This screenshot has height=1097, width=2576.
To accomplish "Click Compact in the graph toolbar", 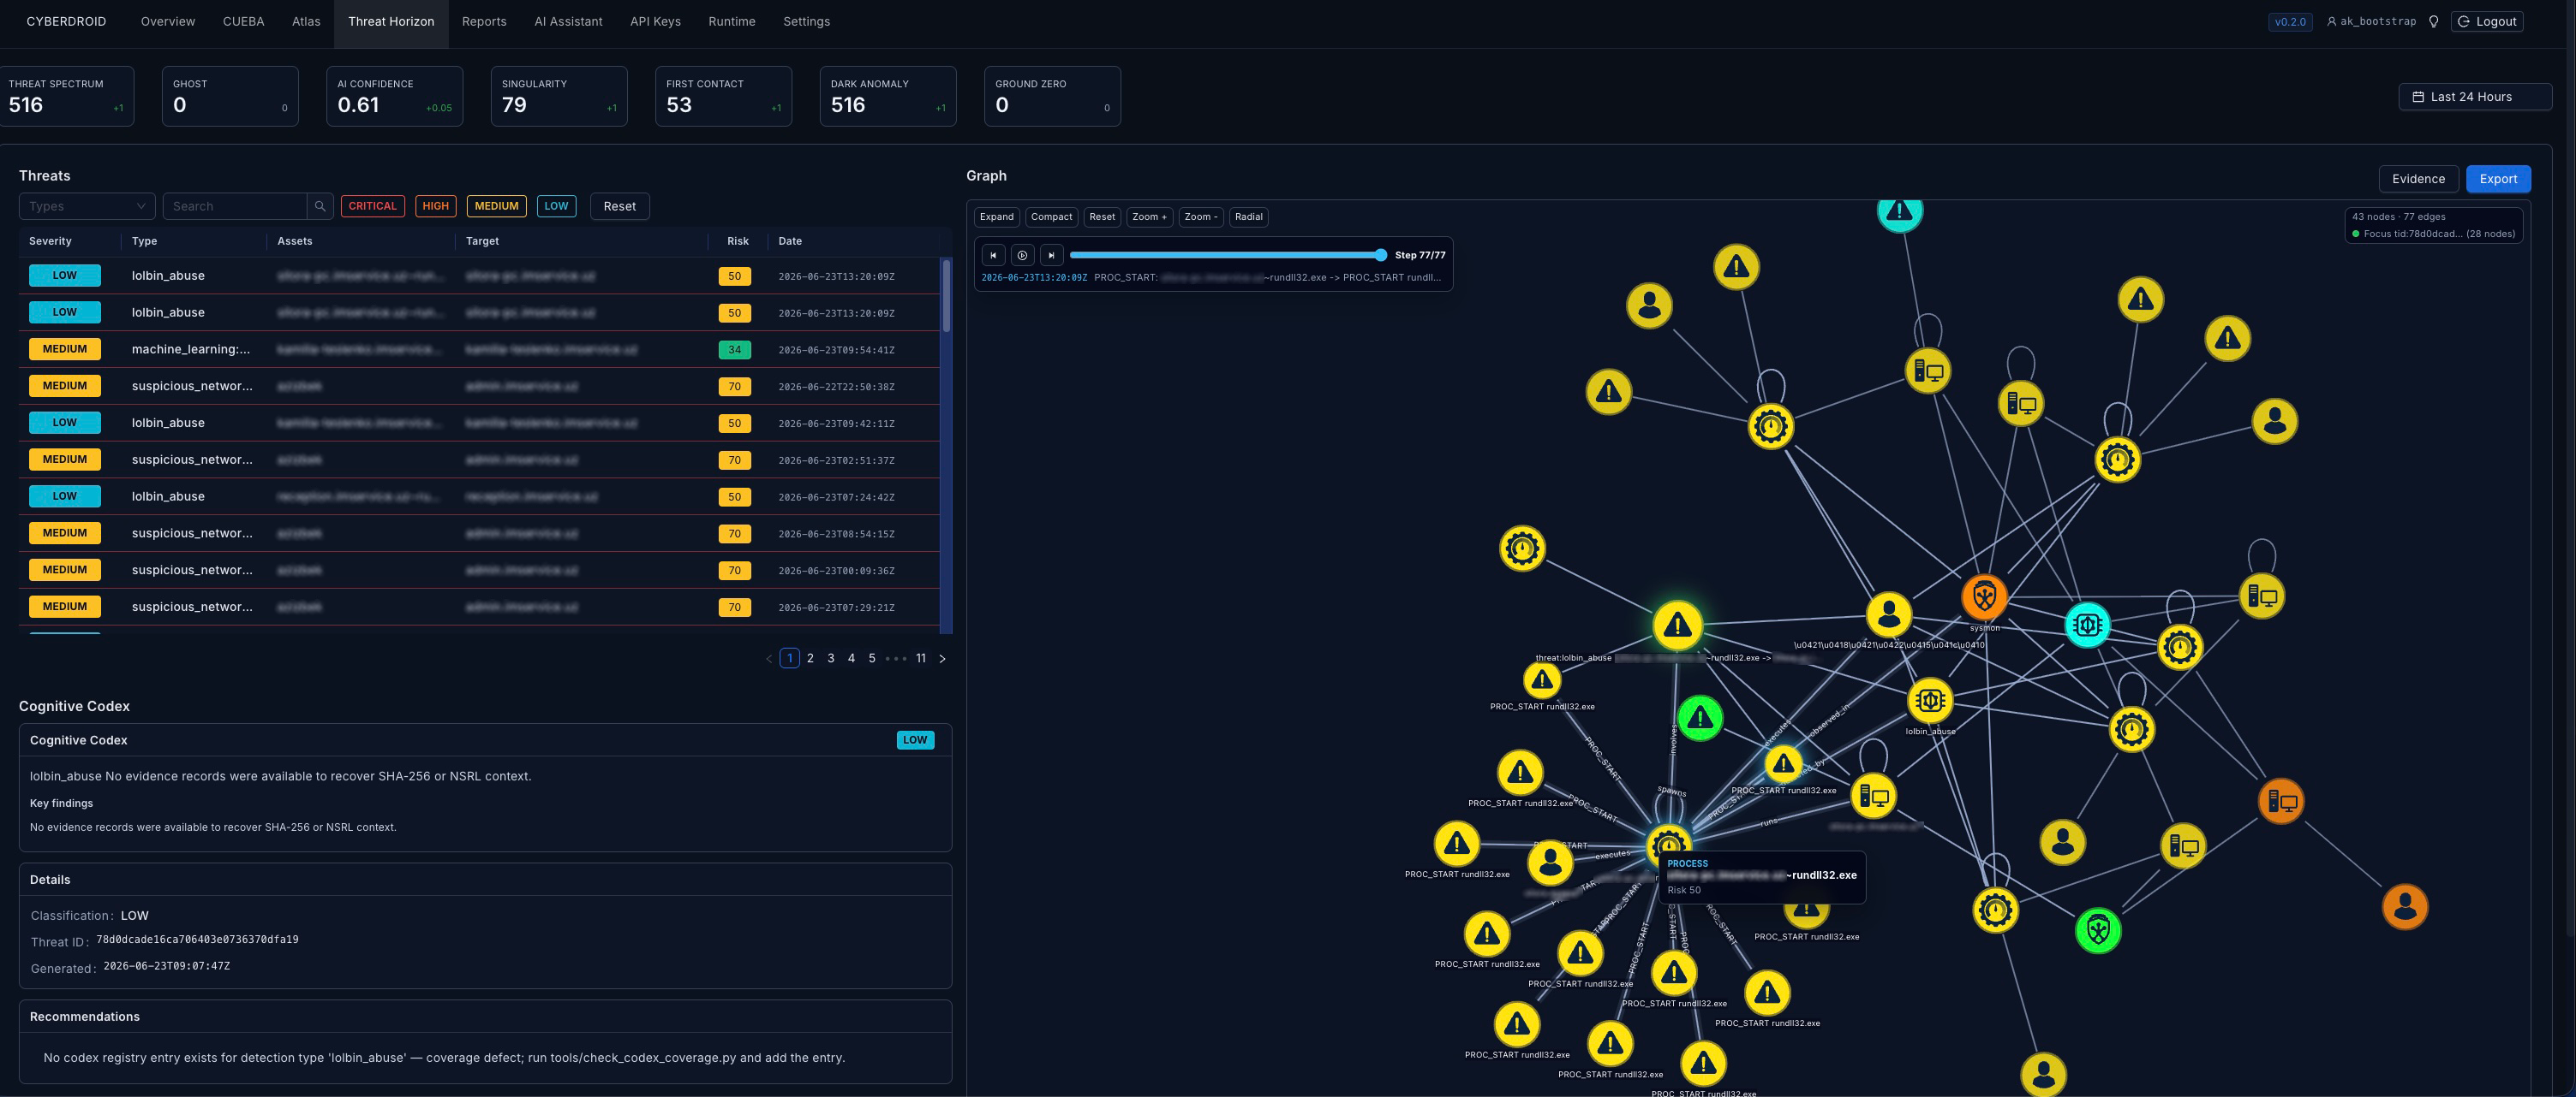I will coord(1051,216).
